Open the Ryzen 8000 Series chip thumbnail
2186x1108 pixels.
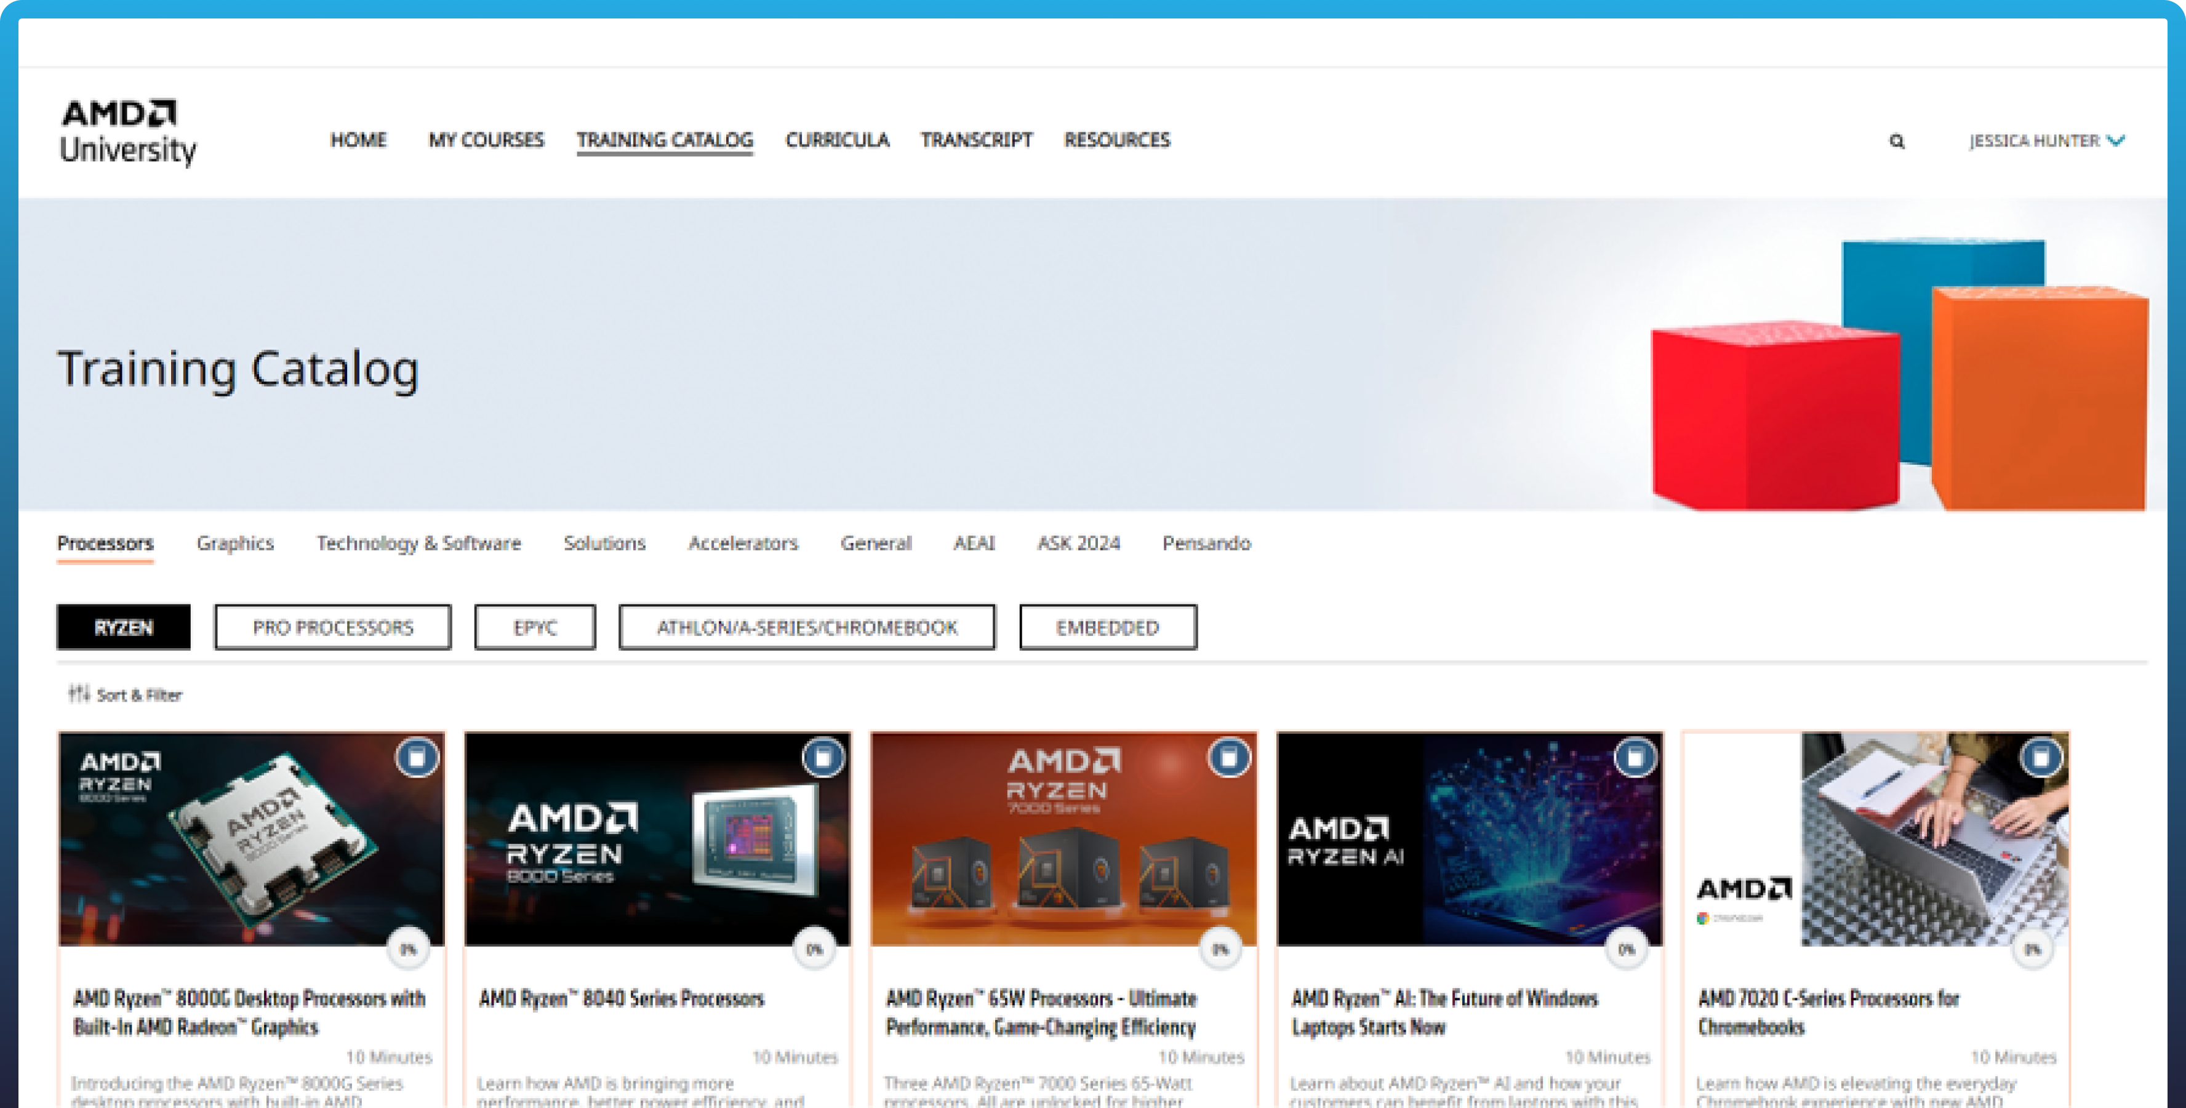pyautogui.click(x=658, y=840)
